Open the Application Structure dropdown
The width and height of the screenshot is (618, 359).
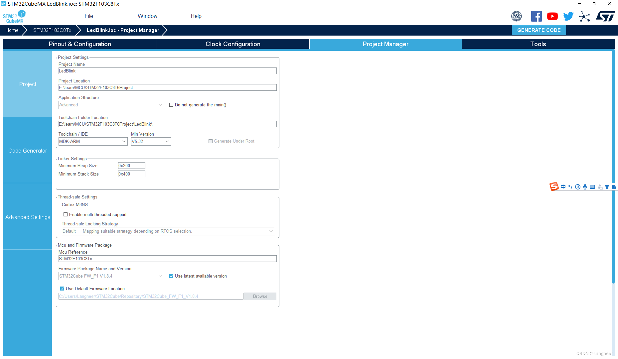click(x=111, y=105)
